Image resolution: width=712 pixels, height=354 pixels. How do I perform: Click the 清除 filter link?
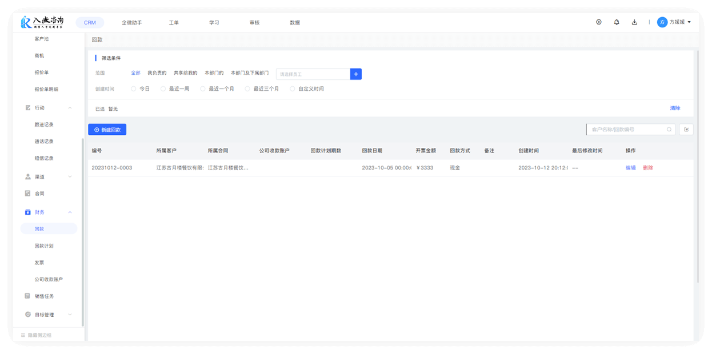point(675,108)
